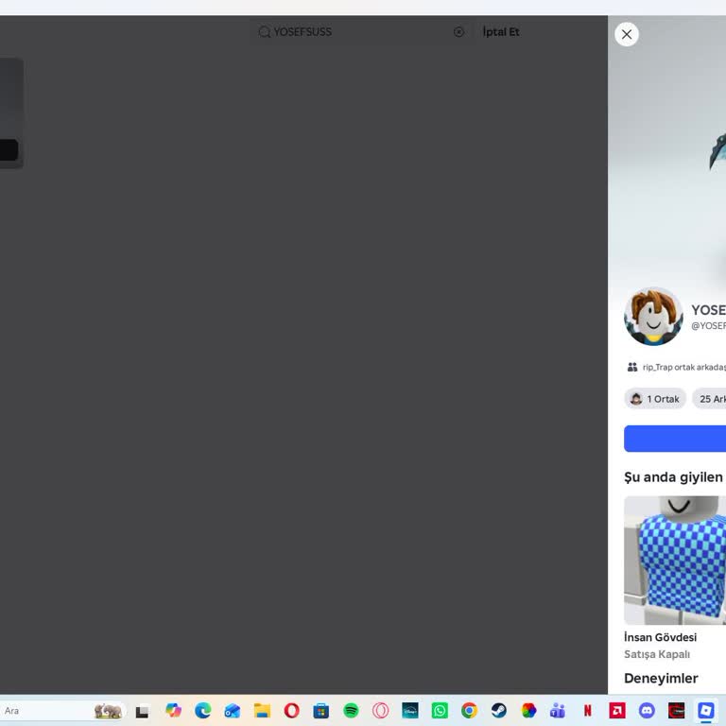The height and width of the screenshot is (726, 726).
Task: Open Steam from the taskbar
Action: point(499,710)
